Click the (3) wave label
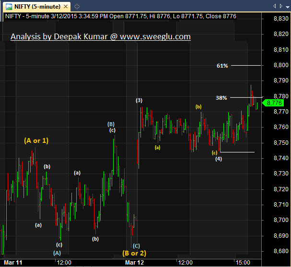The width and height of the screenshot is (291, 267). [x=139, y=100]
